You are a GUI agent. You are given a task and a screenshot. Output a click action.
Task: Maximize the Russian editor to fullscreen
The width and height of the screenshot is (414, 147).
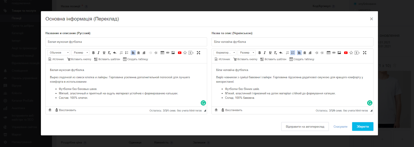point(198,53)
